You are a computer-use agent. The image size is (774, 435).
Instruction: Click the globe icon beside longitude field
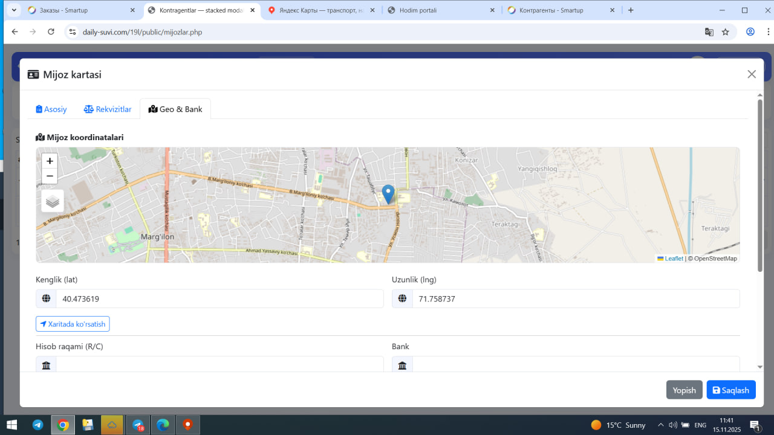pos(402,299)
